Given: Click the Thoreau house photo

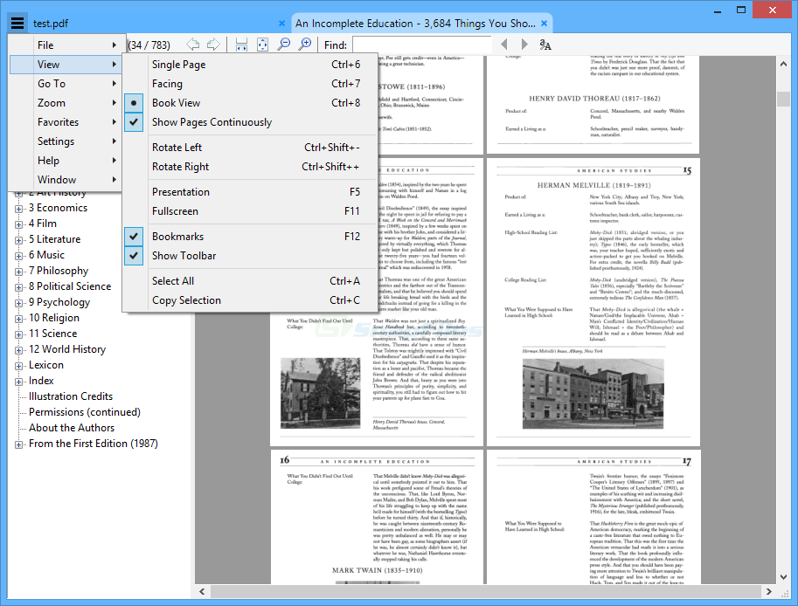Looking at the screenshot, I should (x=321, y=392).
